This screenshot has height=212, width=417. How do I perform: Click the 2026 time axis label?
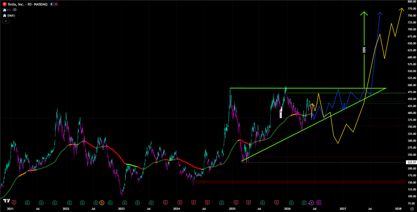coord(288,209)
